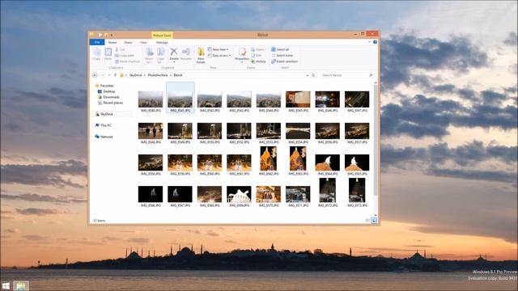The height and width of the screenshot is (291, 518).
Task: Click the Copy ribbon icon
Action: click(96, 54)
